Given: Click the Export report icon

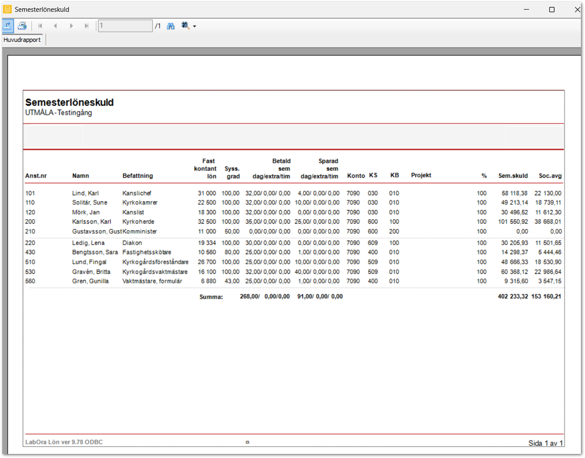Looking at the screenshot, I should pyautogui.click(x=8, y=26).
